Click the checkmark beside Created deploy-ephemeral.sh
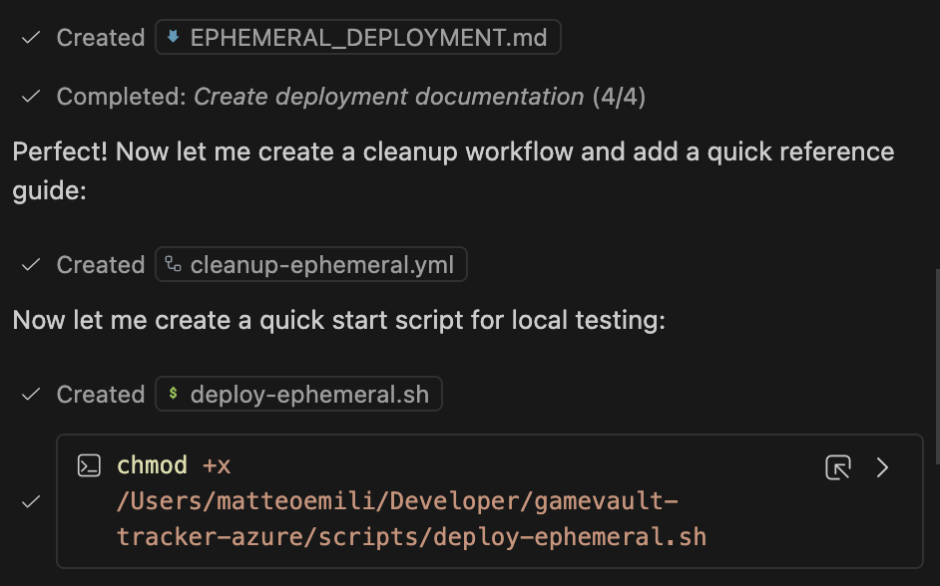The height and width of the screenshot is (586, 940). (31, 395)
